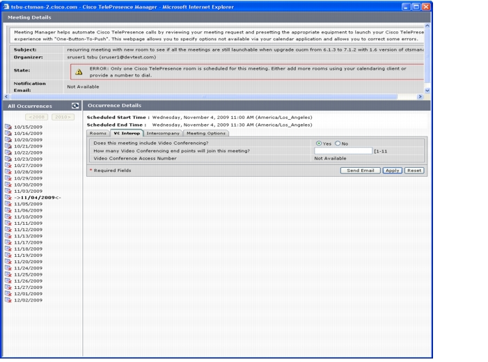Viewport: 488px width, 362px height.
Task: Select the 11/19/2009 occurrence
Action: [x=28, y=255]
